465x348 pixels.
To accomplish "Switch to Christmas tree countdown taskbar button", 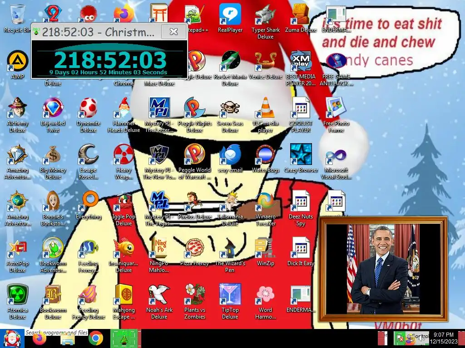I will coord(124,338).
